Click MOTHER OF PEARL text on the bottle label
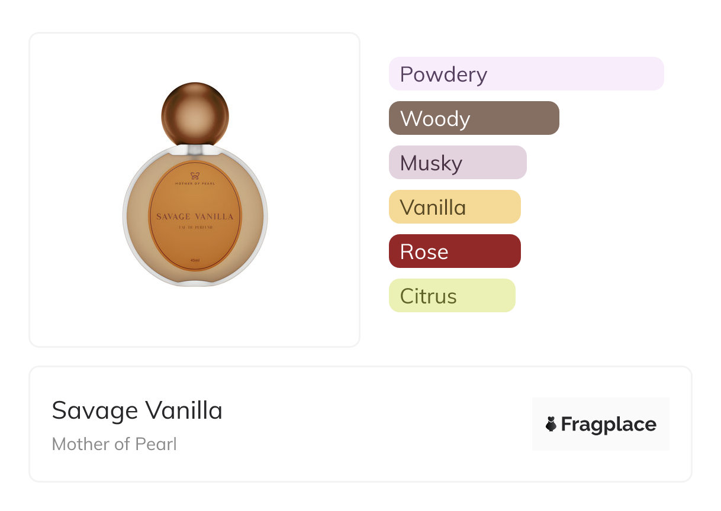 [x=195, y=184]
